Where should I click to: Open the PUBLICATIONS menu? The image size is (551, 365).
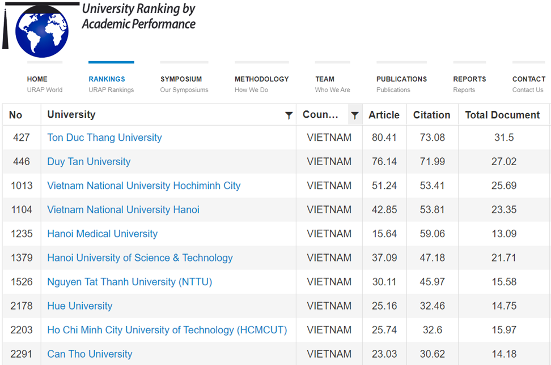click(x=401, y=79)
